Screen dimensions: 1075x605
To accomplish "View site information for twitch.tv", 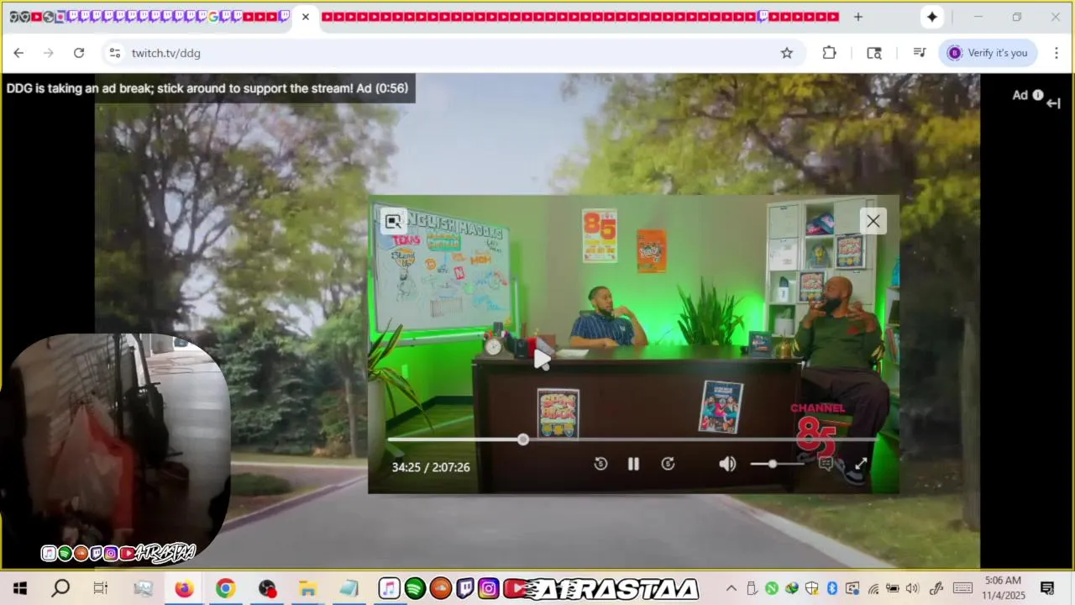I will (115, 53).
